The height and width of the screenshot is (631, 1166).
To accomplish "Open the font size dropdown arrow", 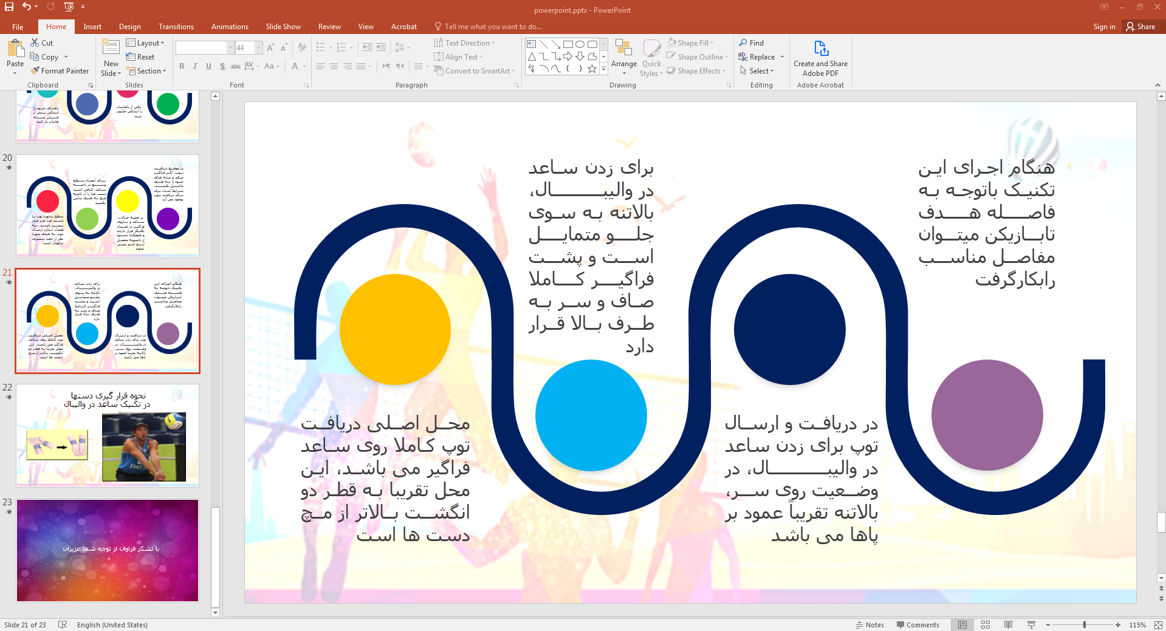I will (x=259, y=47).
